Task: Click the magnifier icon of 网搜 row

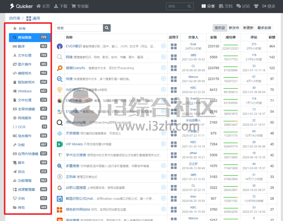Action: pos(59,57)
